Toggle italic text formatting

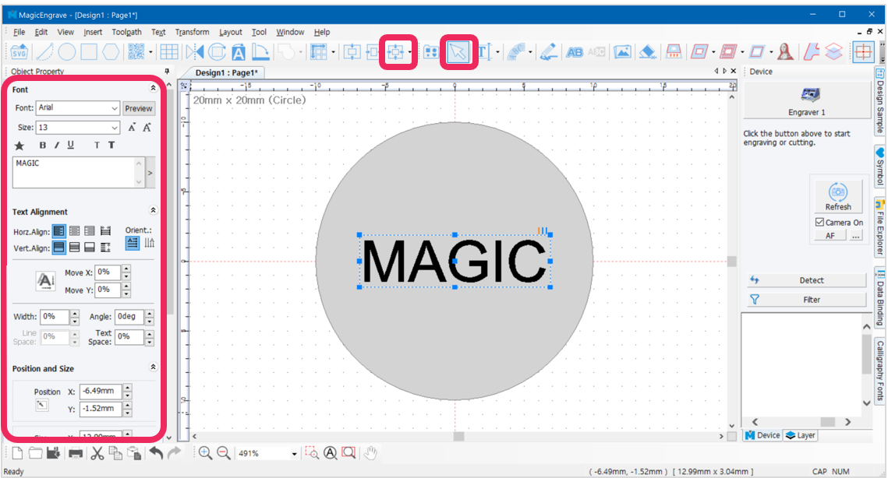57,146
